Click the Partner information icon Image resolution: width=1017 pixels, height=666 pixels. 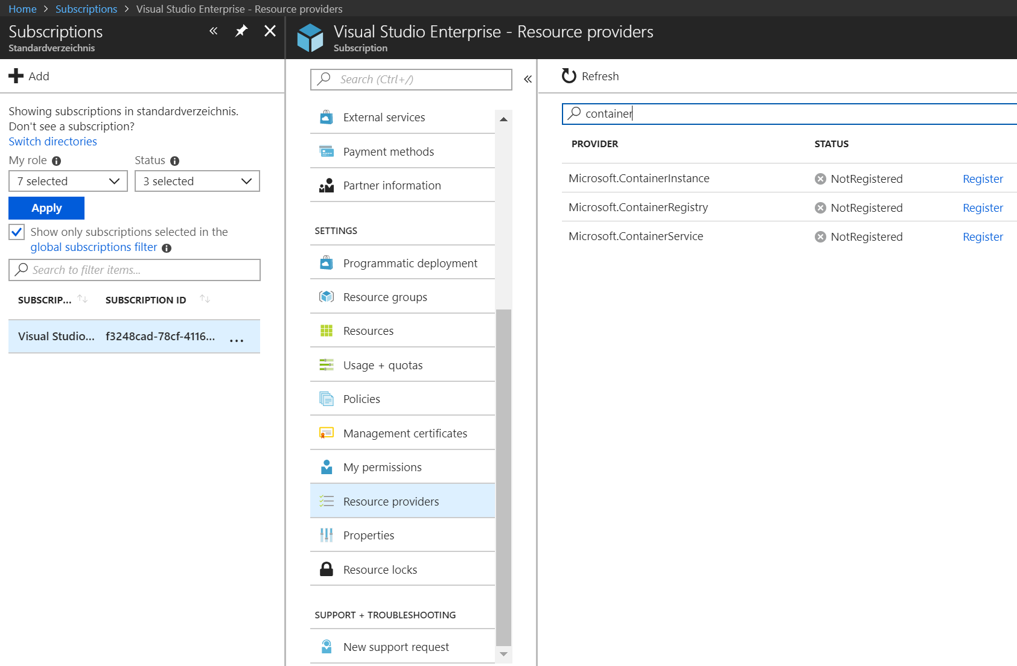[x=327, y=185]
